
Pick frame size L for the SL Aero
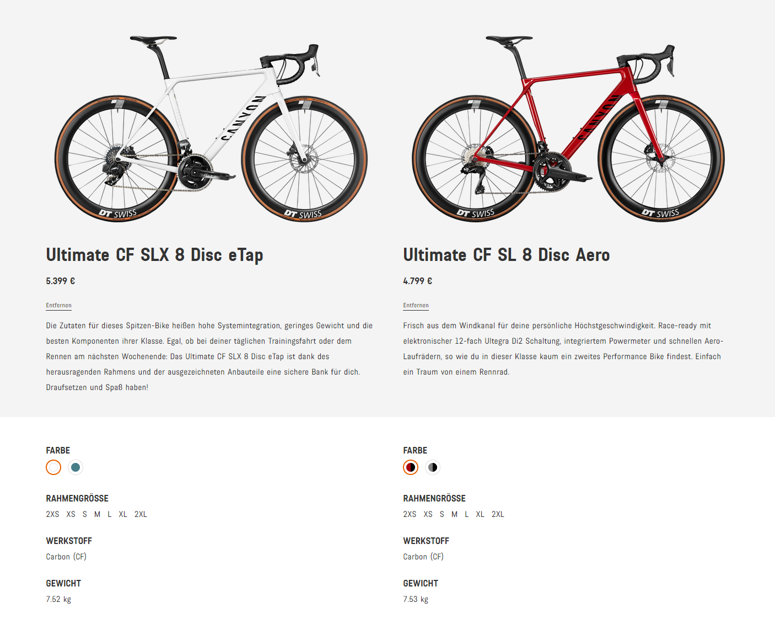[x=466, y=514]
